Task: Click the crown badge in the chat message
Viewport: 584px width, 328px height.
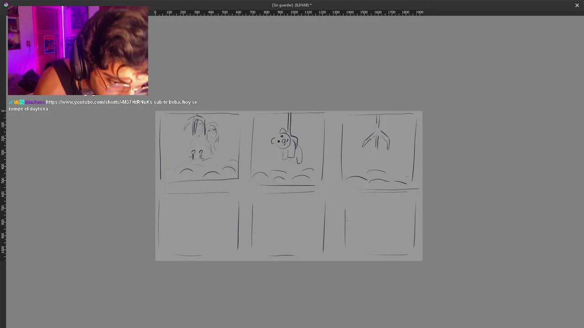Action: pyautogui.click(x=16, y=102)
